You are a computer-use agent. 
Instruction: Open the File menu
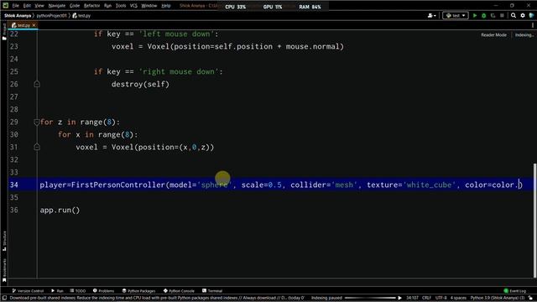pyautogui.click(x=16, y=6)
